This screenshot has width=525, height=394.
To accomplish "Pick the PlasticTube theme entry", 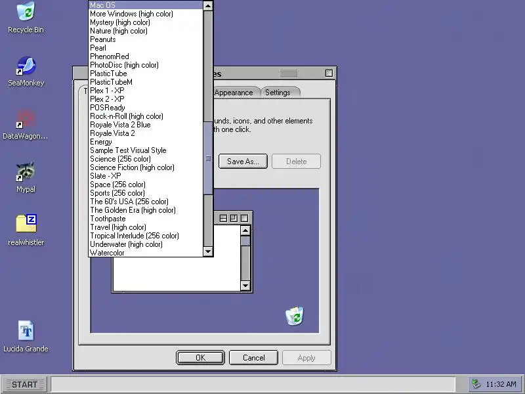I will (146, 74).
